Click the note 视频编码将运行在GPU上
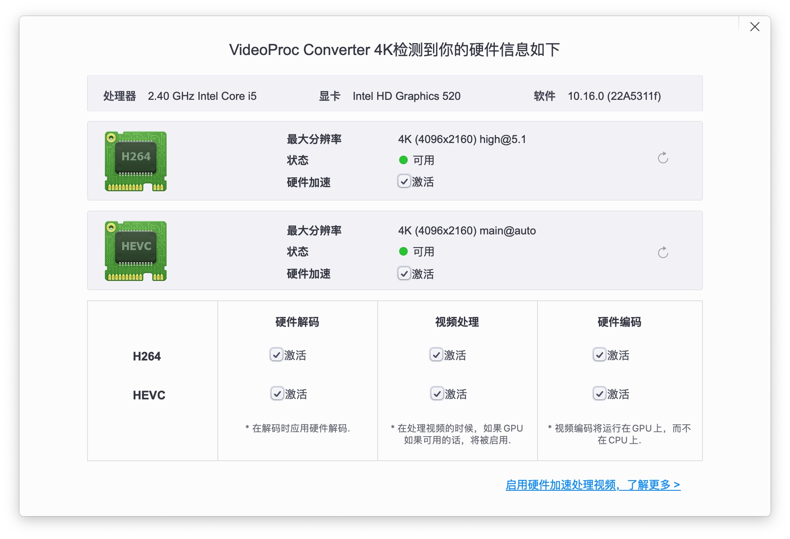790x539 pixels. tap(620, 434)
